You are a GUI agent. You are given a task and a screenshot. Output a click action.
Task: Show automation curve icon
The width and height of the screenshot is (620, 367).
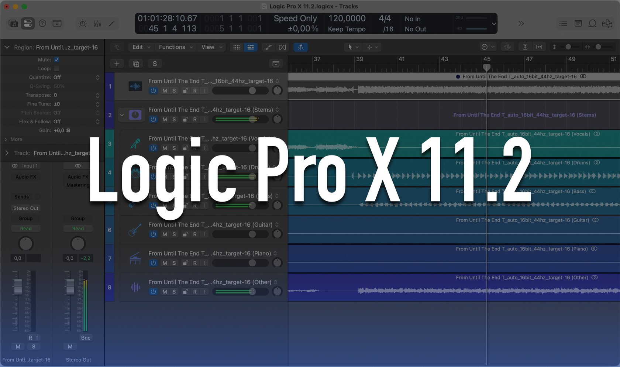pos(268,47)
